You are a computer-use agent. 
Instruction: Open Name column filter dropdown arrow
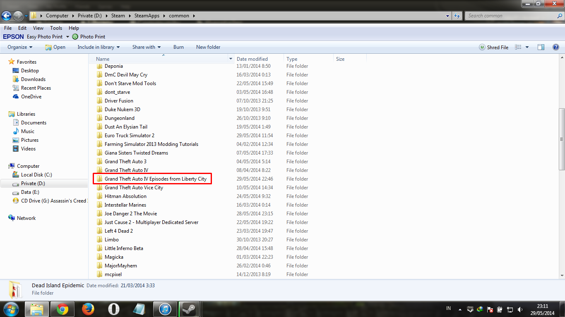pos(231,59)
